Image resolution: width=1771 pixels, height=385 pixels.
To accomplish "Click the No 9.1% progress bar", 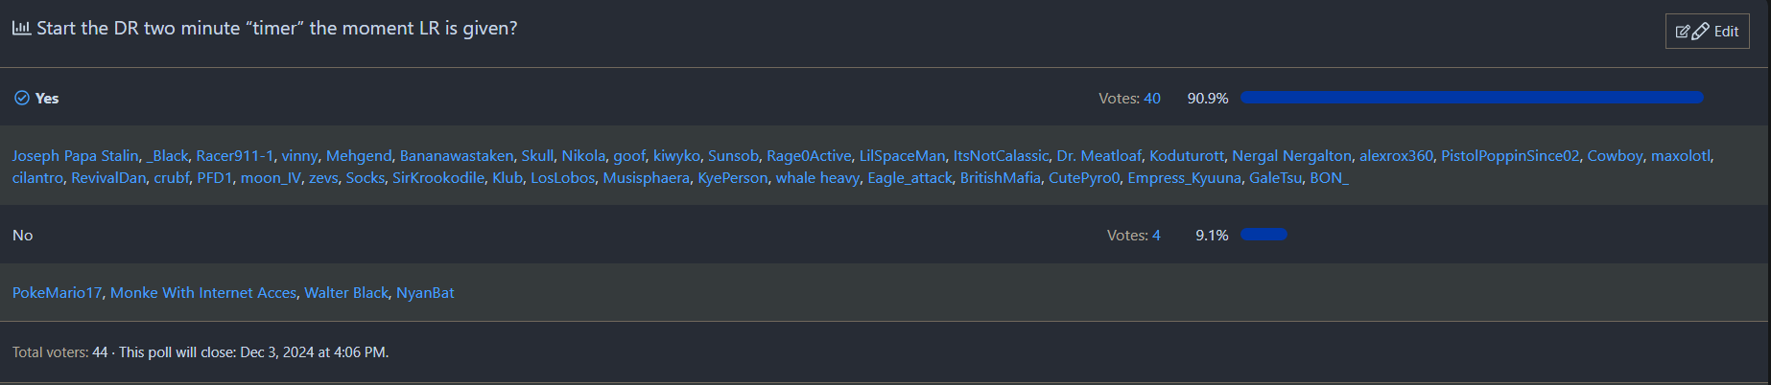I will (1263, 235).
